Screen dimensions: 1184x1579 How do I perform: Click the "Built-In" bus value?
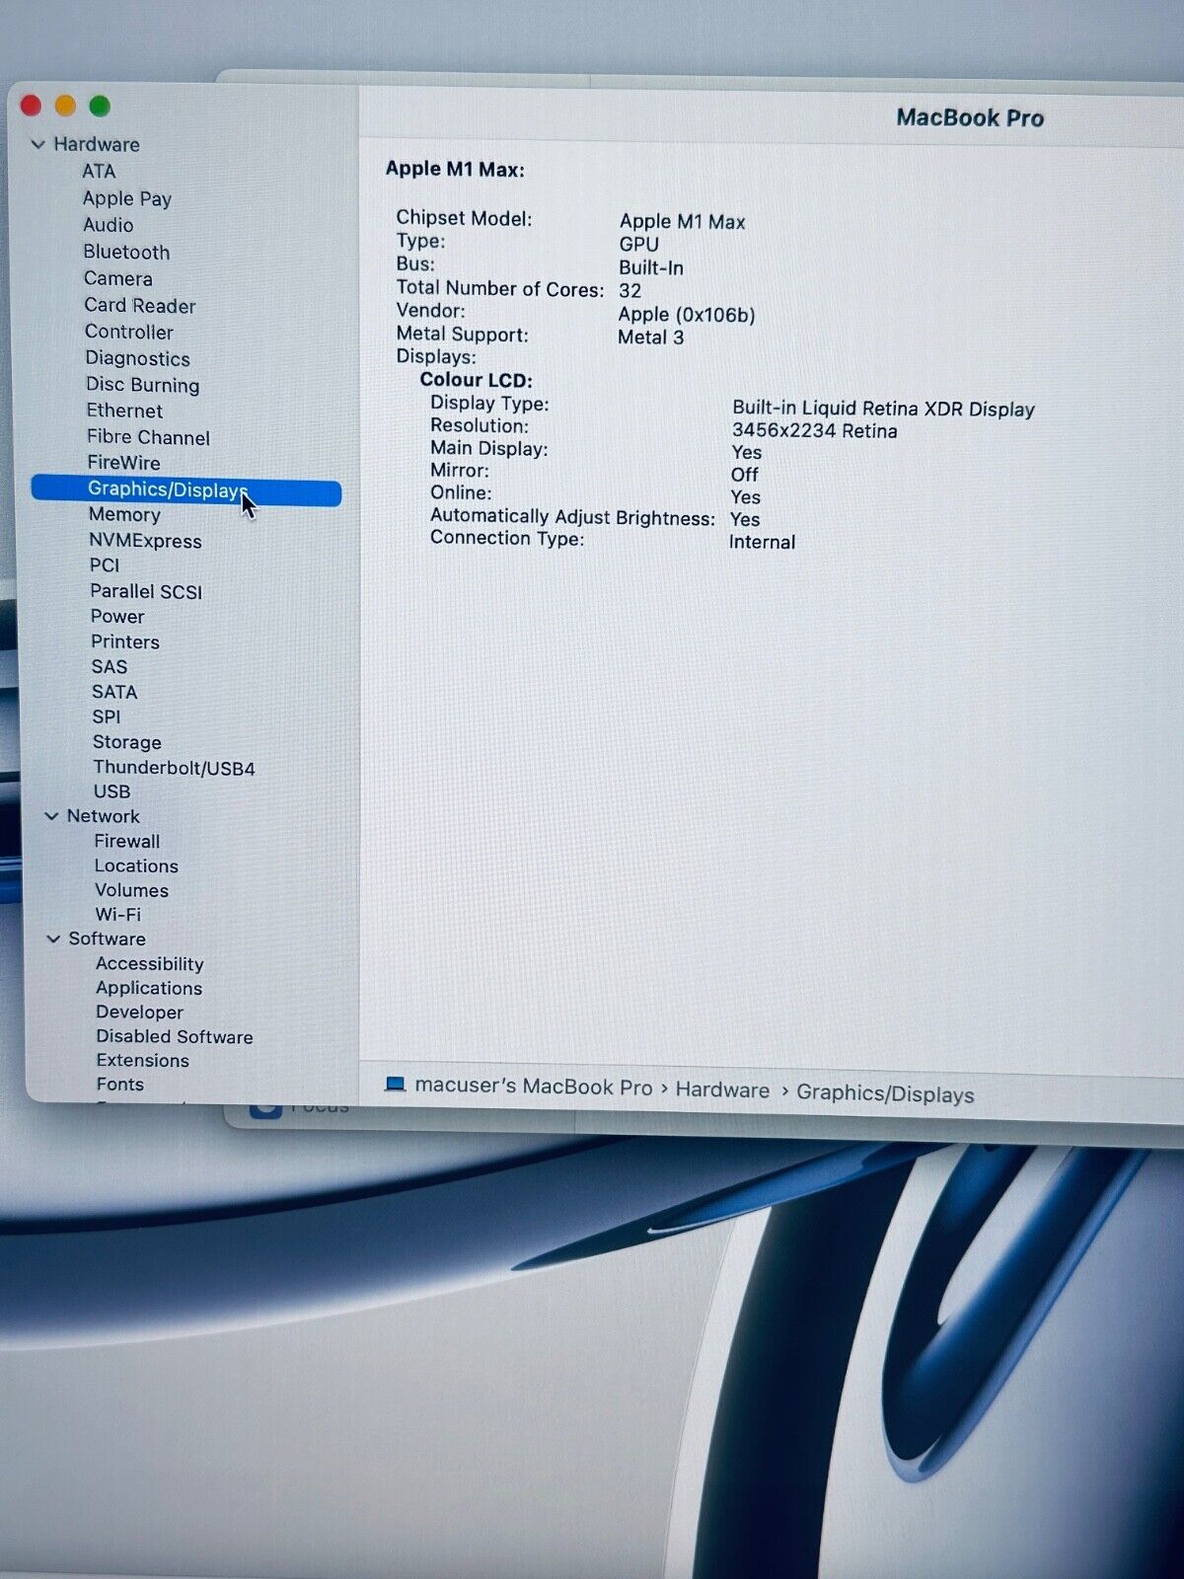[x=651, y=267]
